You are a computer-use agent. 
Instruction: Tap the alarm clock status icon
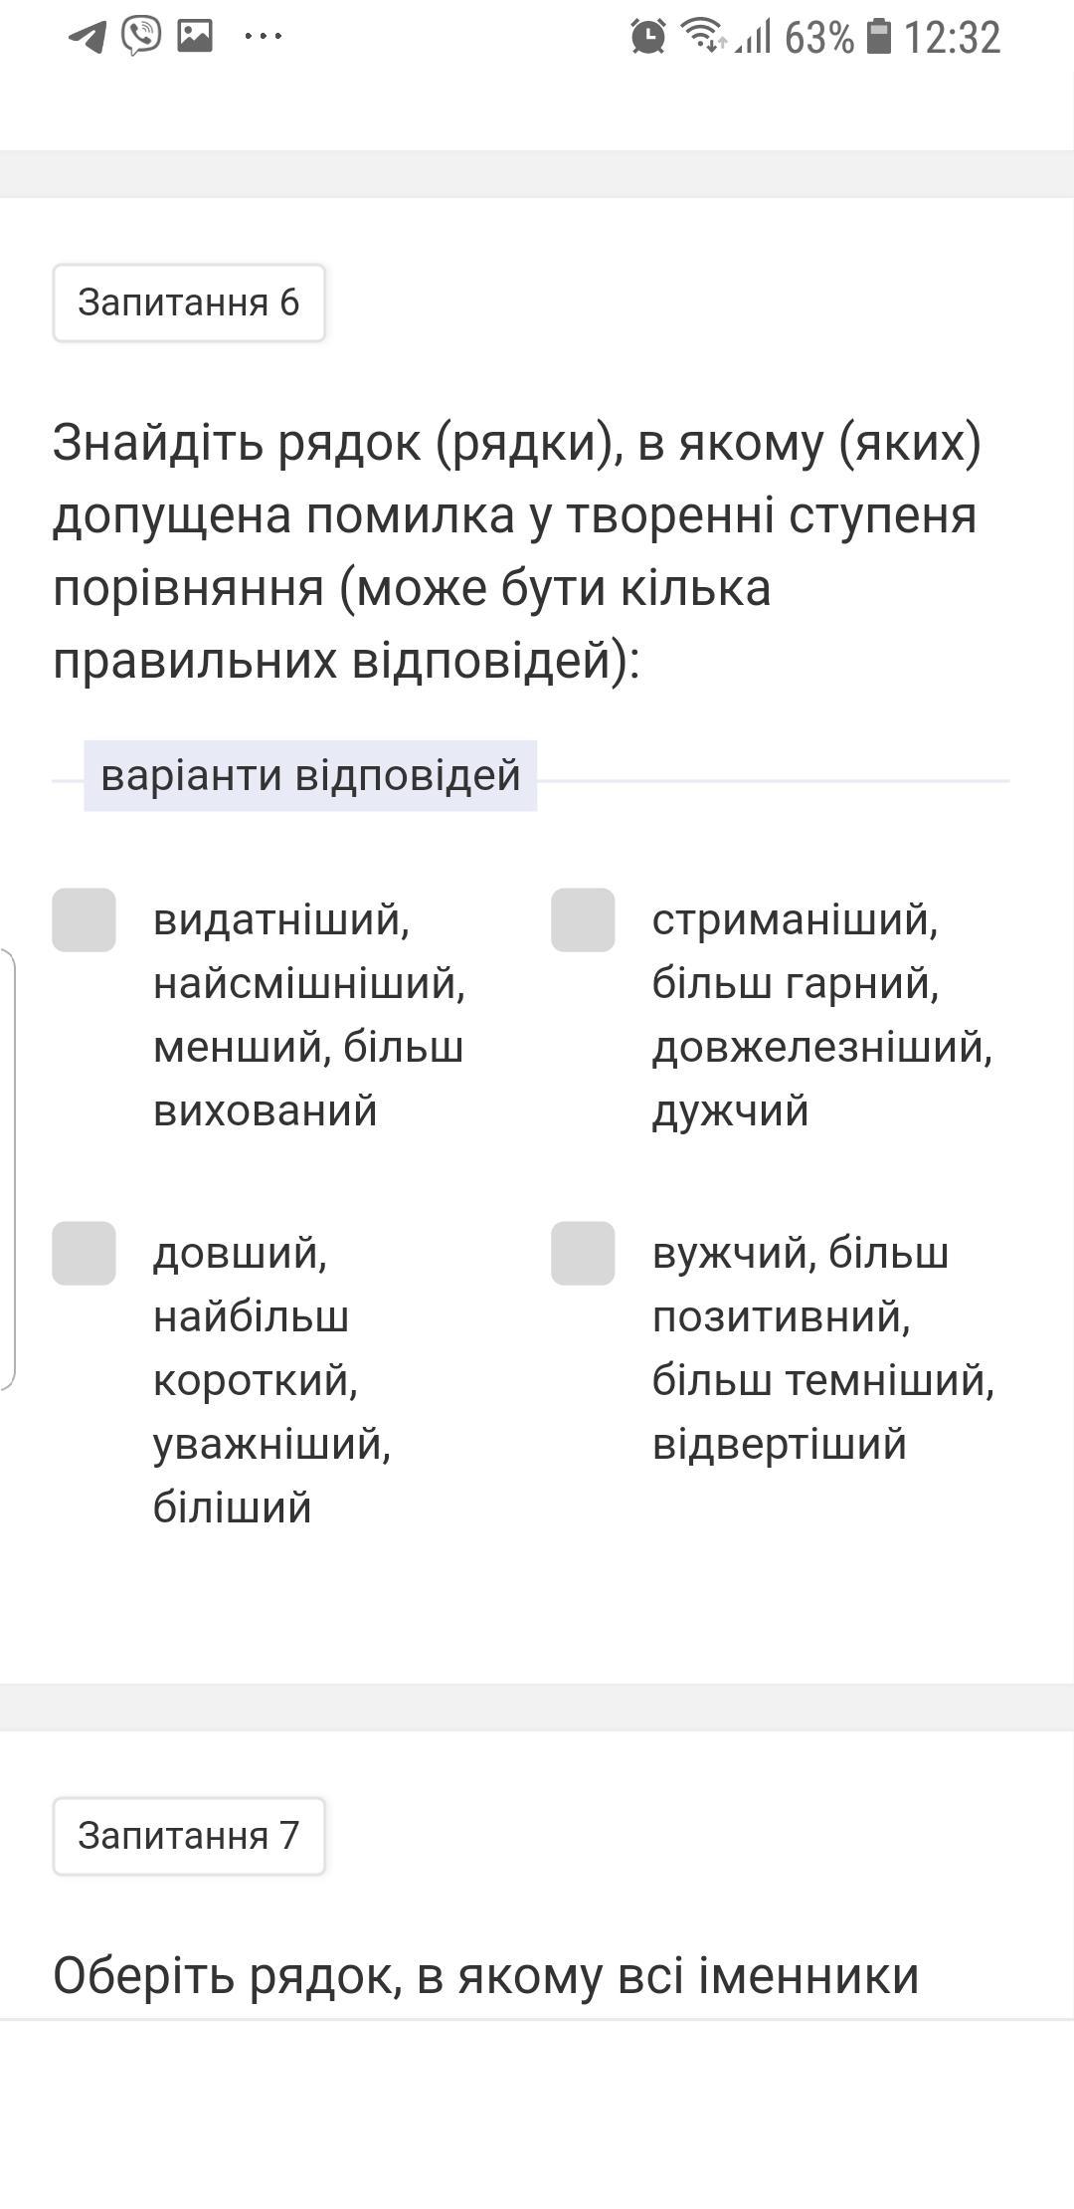click(x=648, y=37)
